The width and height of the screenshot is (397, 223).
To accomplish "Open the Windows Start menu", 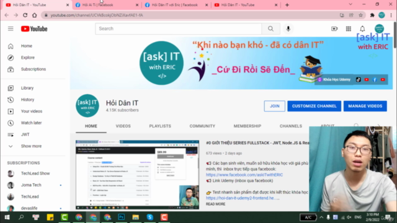I will click(x=7, y=217).
